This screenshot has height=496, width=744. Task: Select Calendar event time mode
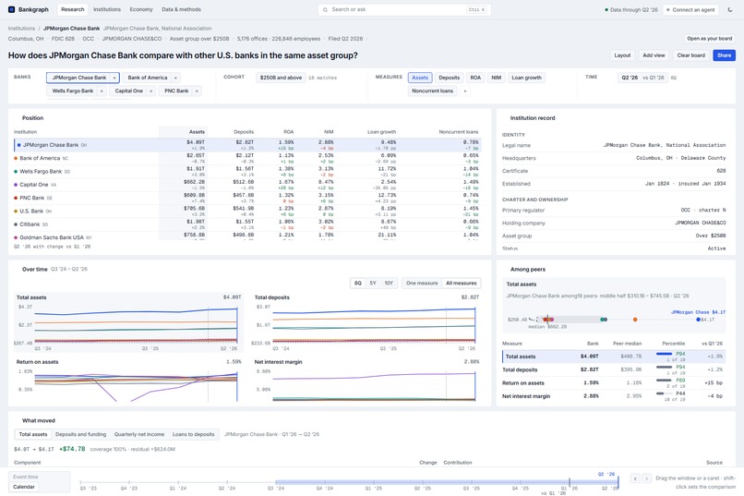24,487
